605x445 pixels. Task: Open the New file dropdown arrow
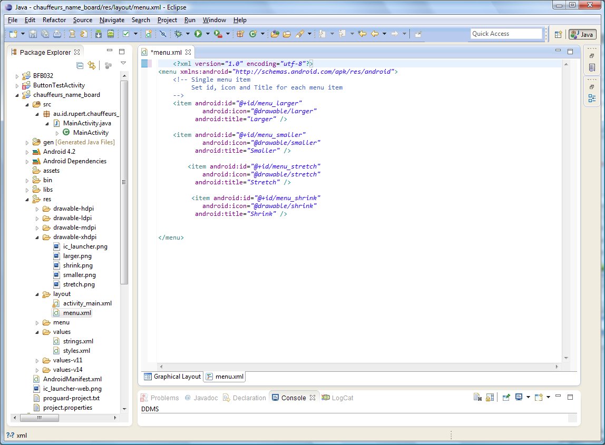(23, 34)
